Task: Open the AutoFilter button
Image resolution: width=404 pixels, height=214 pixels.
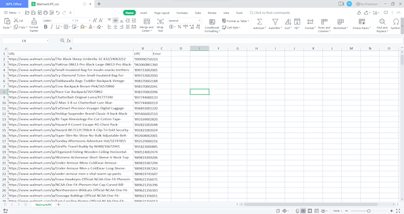Action: click(275, 24)
